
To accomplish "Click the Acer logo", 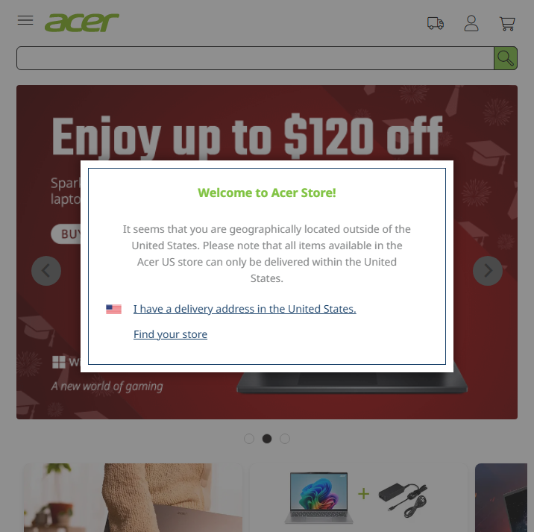I will [82, 23].
